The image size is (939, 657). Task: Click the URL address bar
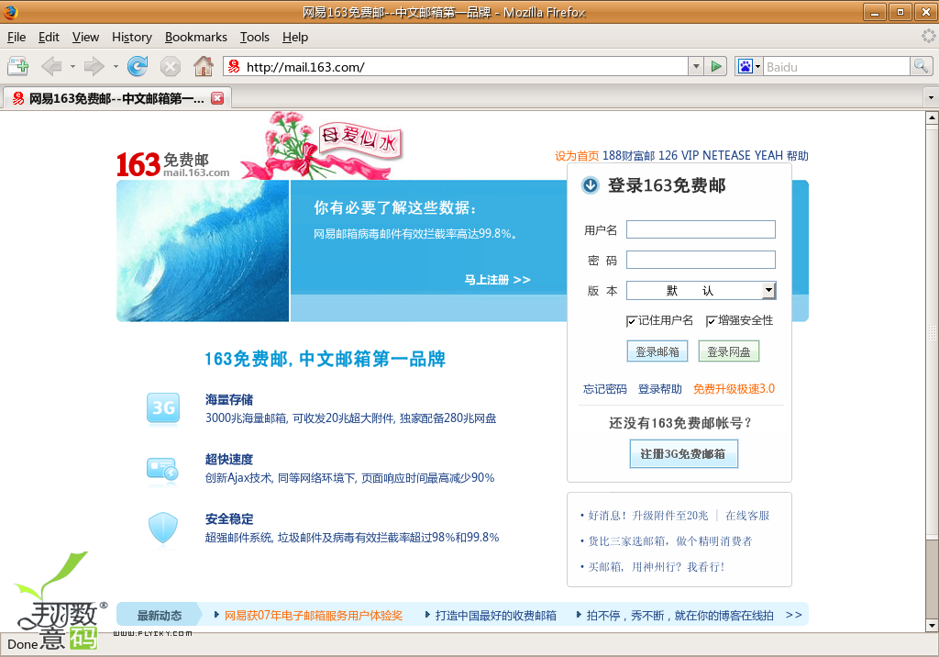pyautogui.click(x=464, y=67)
